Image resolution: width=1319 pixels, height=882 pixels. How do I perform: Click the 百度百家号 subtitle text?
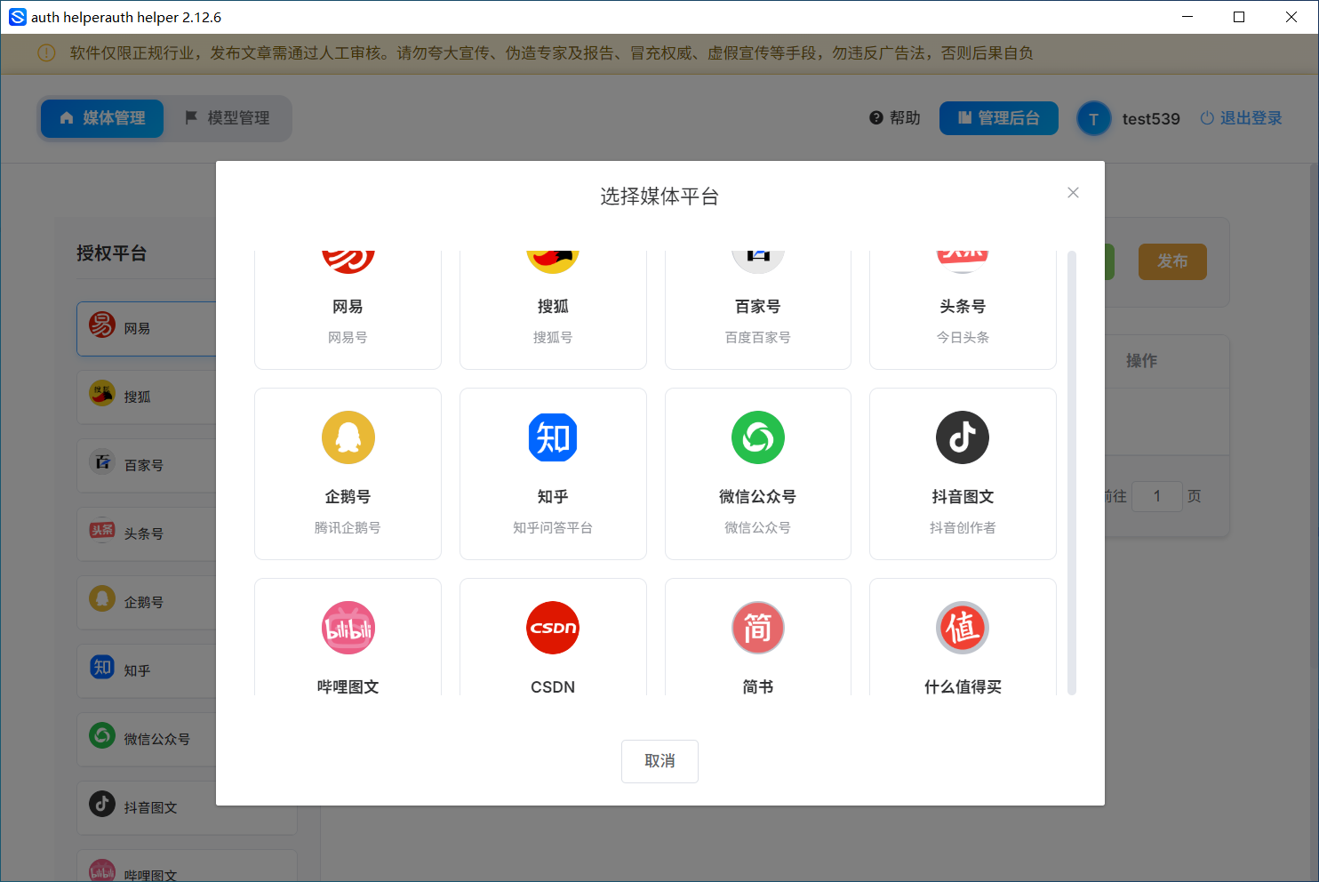point(758,338)
